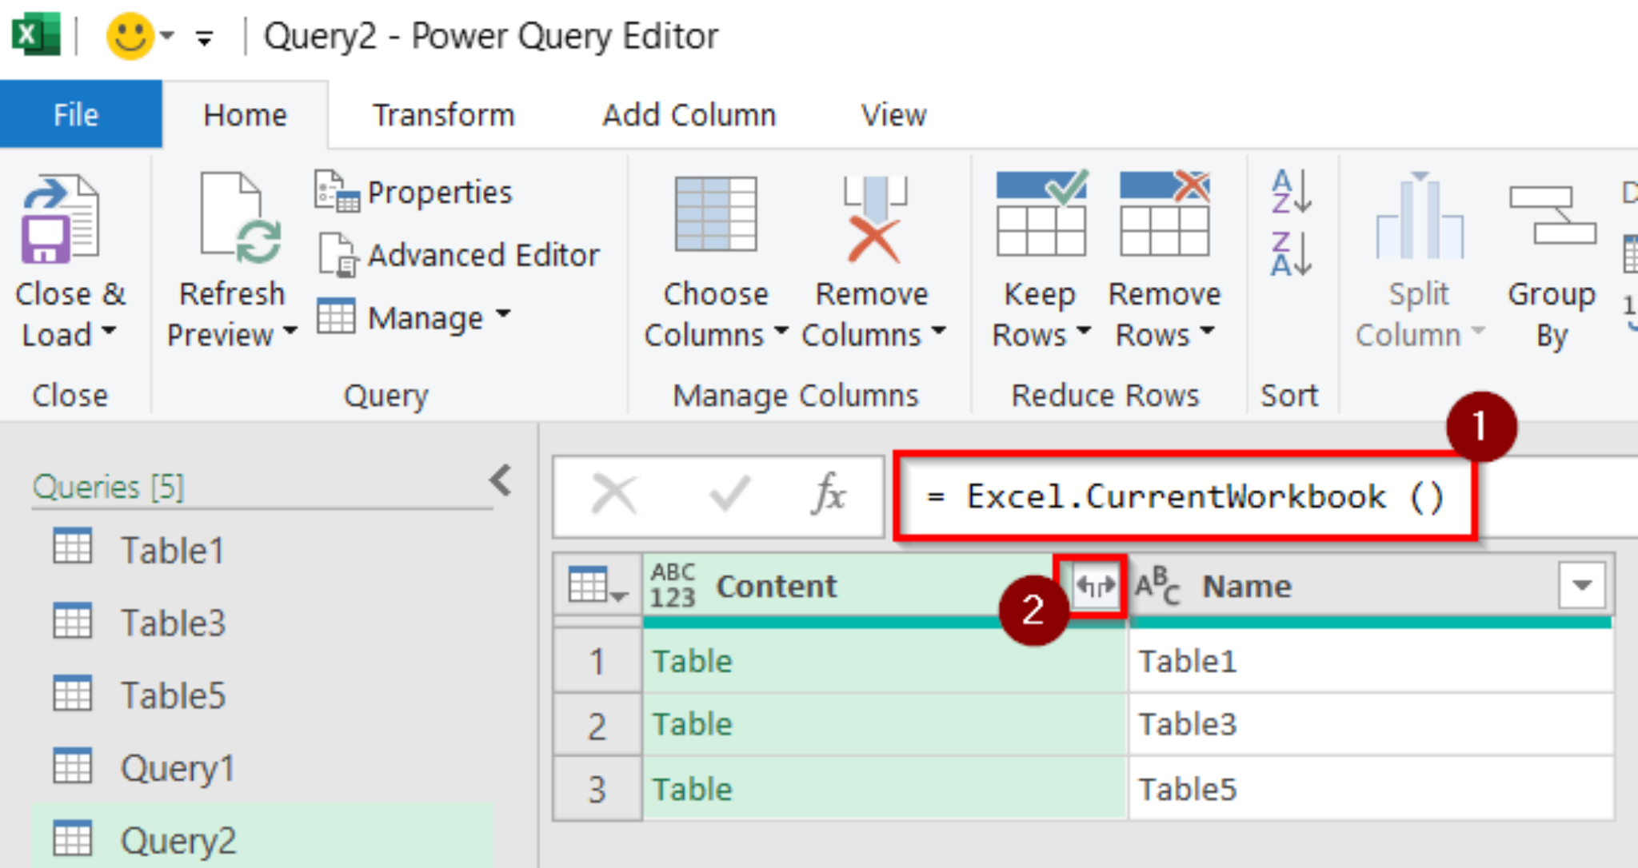This screenshot has height=868, width=1638.
Task: Select the Home tab
Action: (x=245, y=114)
